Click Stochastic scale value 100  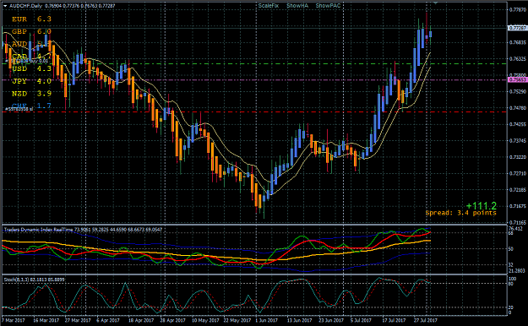[x=512, y=279]
